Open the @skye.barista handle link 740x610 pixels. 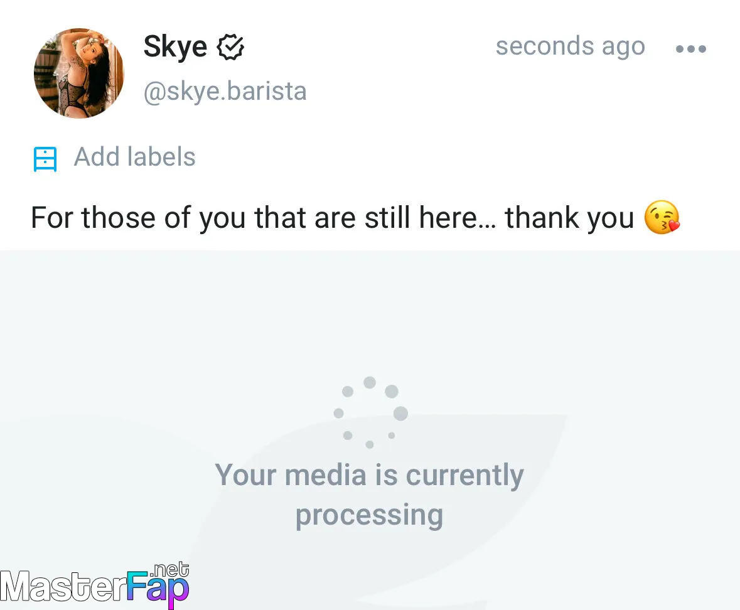(x=225, y=91)
